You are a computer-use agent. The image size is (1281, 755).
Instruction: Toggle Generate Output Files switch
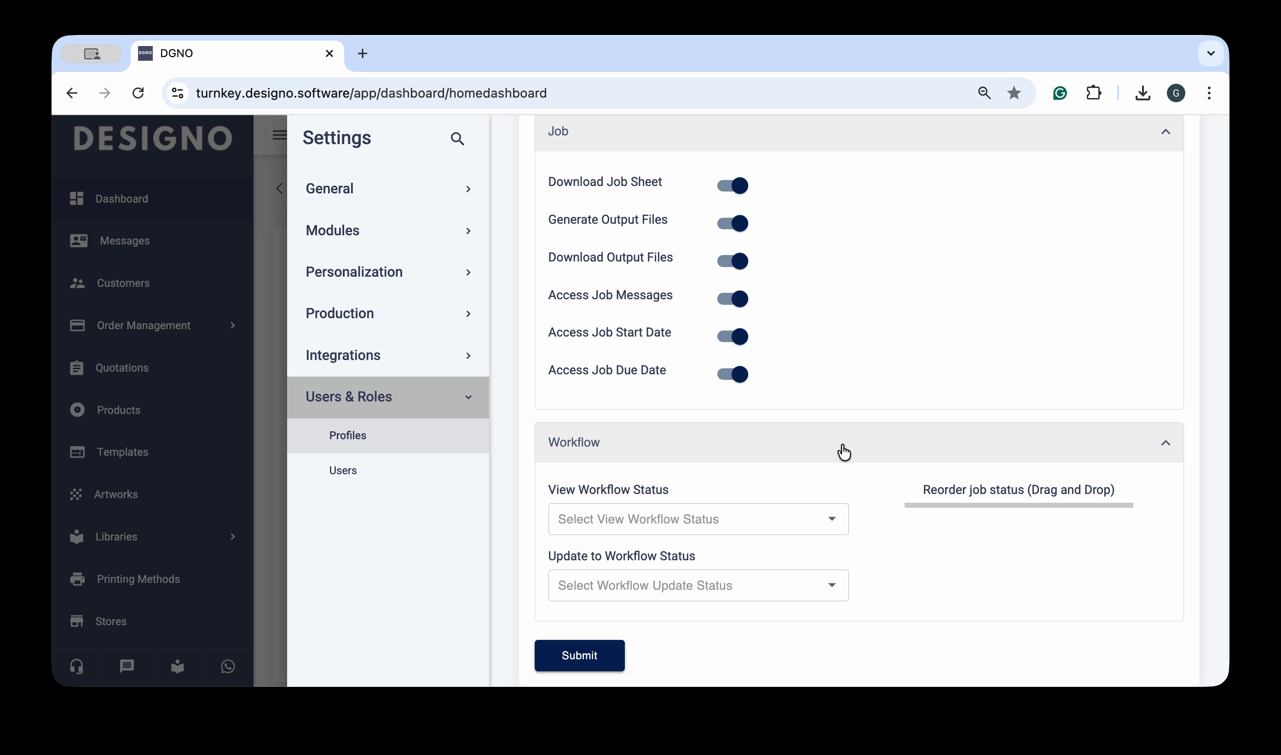(733, 223)
